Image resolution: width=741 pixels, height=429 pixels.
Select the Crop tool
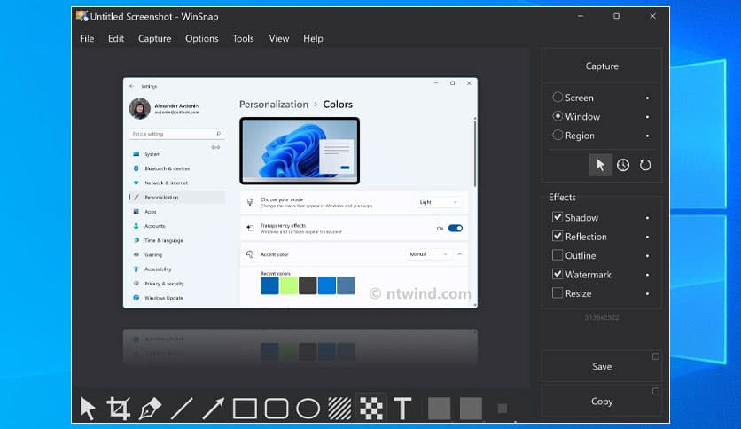[x=118, y=408]
